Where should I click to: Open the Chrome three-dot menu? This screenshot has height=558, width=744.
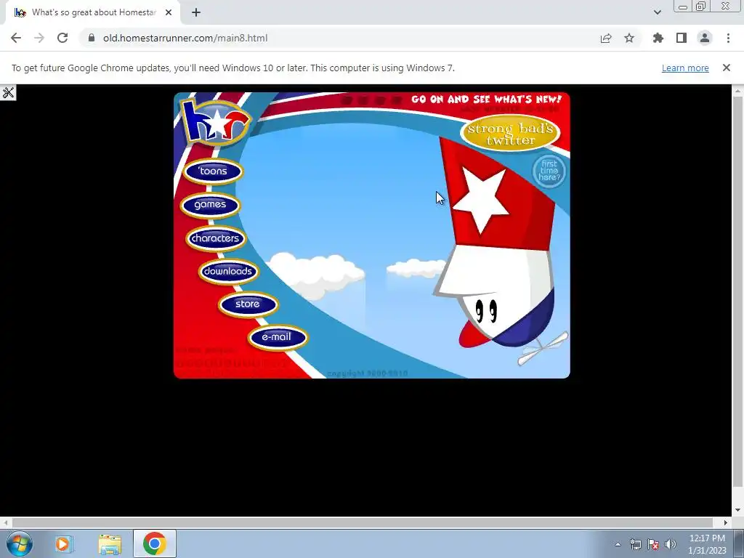click(x=728, y=38)
